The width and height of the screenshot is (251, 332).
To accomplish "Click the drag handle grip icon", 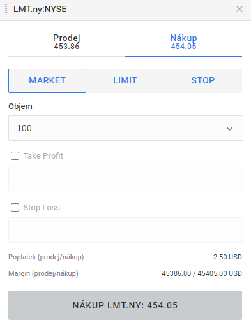I will tap(6, 9).
